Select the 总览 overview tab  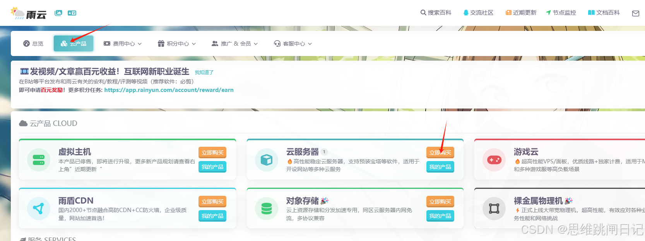(x=33, y=44)
